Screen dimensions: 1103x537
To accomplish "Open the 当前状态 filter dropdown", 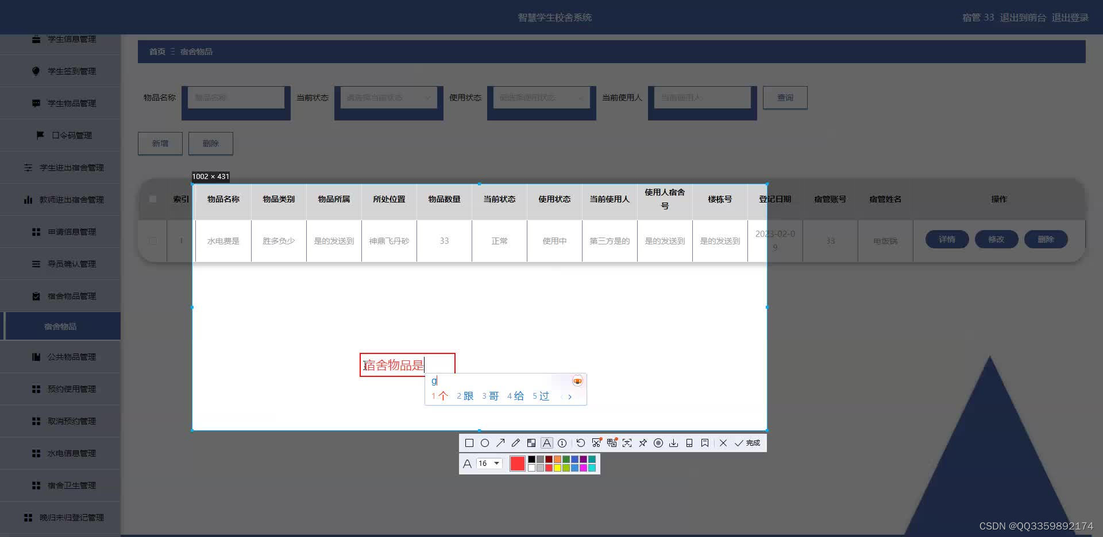I will pyautogui.click(x=388, y=98).
